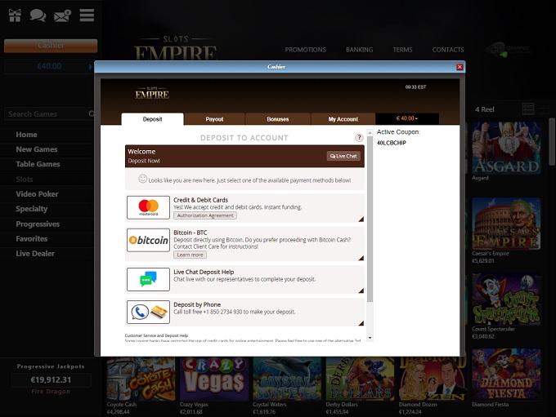Click the search magnifier icon

click(x=91, y=113)
